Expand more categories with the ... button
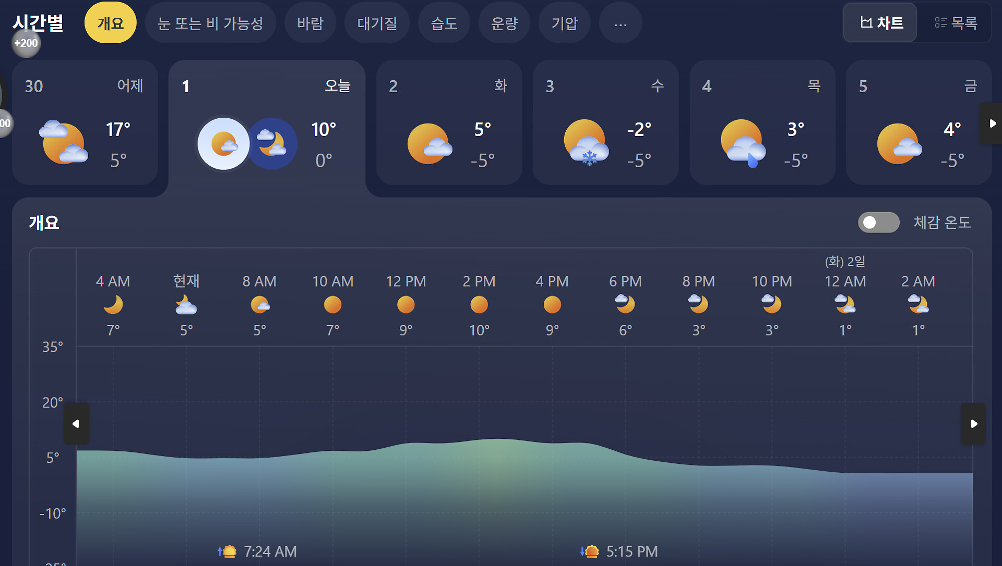 coord(620,23)
